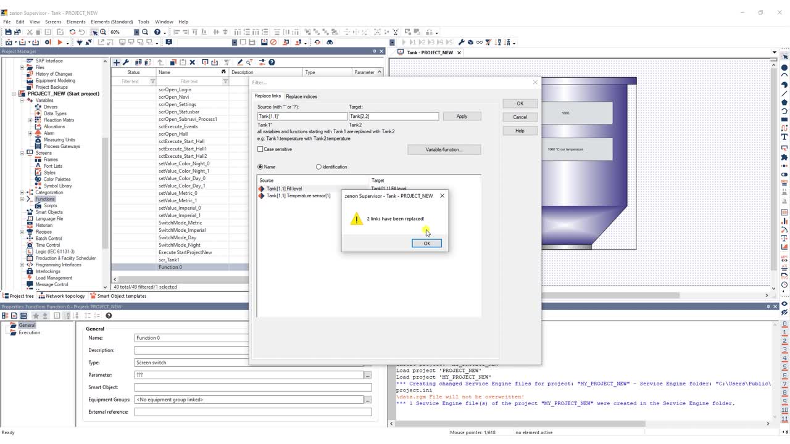Viewport: 790px width, 444px height.
Task: Select the Execution node in the properties tree
Action: [x=29, y=332]
